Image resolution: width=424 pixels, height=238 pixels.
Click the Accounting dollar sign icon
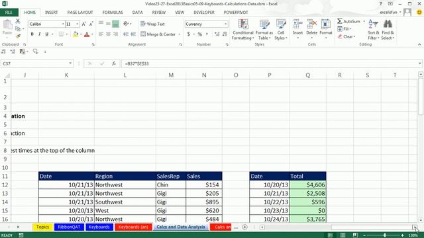coord(188,34)
